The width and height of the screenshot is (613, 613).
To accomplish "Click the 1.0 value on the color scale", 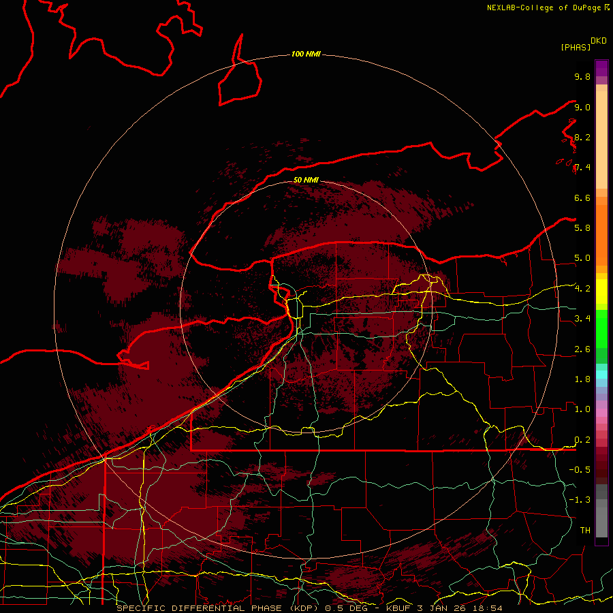I will click(x=582, y=409).
